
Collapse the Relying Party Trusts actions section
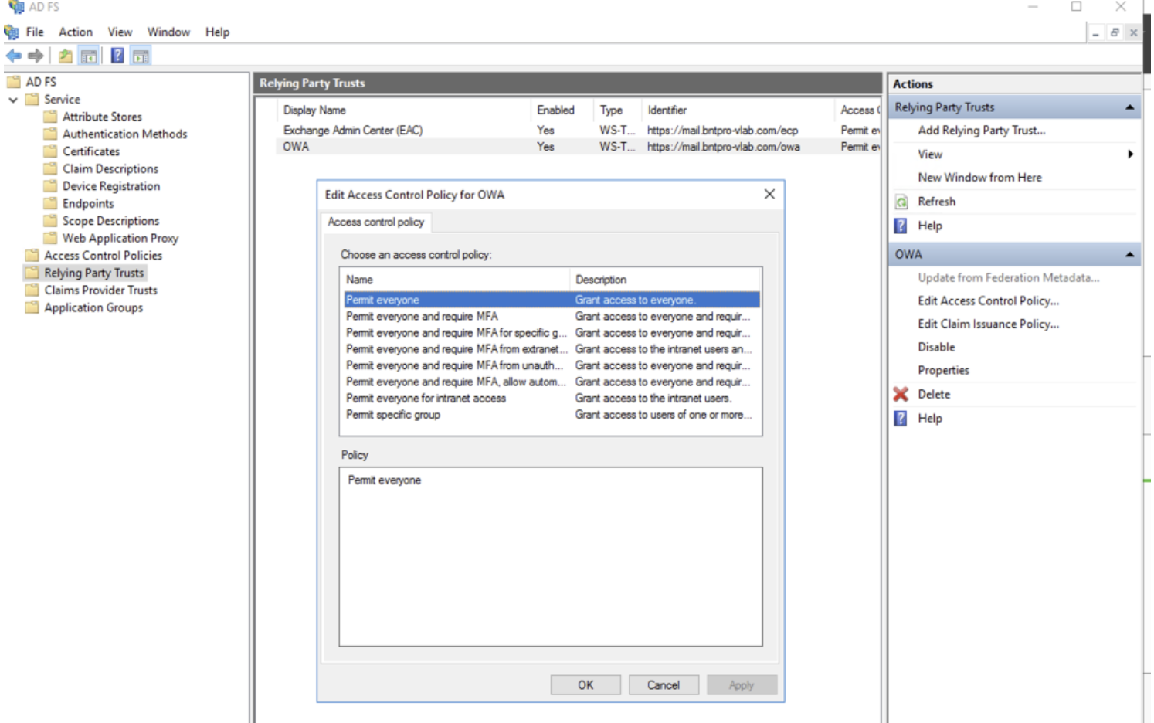pos(1129,107)
